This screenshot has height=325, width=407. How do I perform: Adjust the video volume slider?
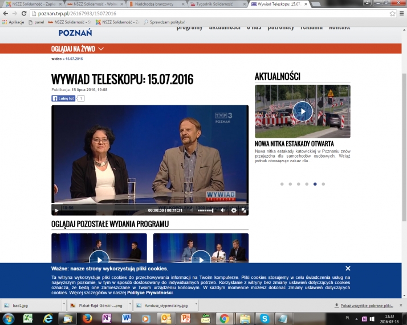pos(205,210)
